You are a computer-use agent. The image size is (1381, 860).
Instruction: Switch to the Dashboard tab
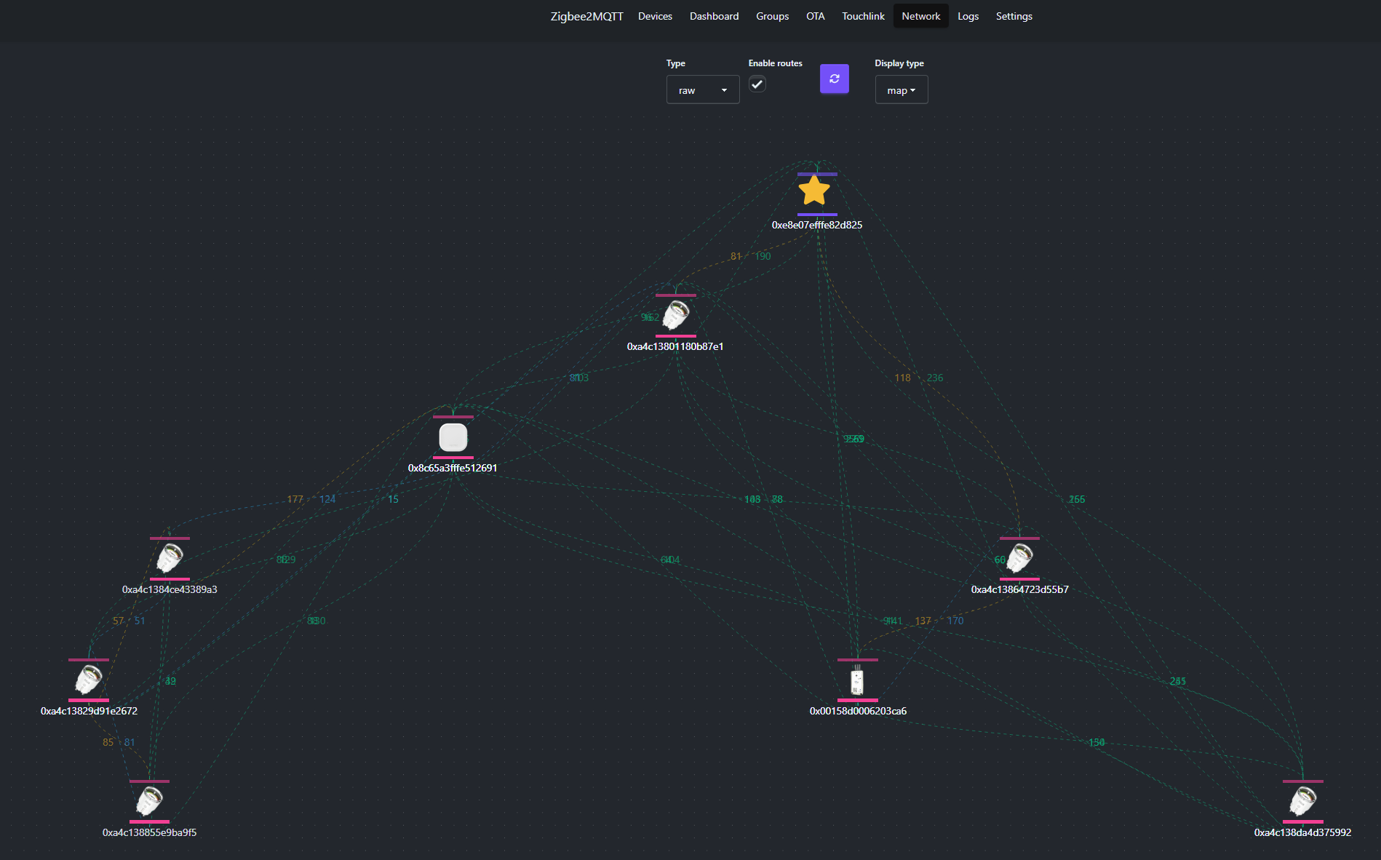[714, 16]
